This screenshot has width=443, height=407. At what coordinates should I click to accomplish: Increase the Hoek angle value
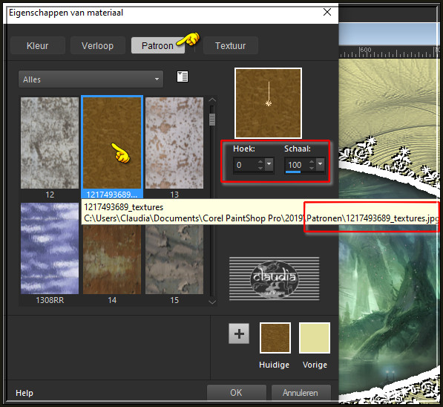(260, 162)
